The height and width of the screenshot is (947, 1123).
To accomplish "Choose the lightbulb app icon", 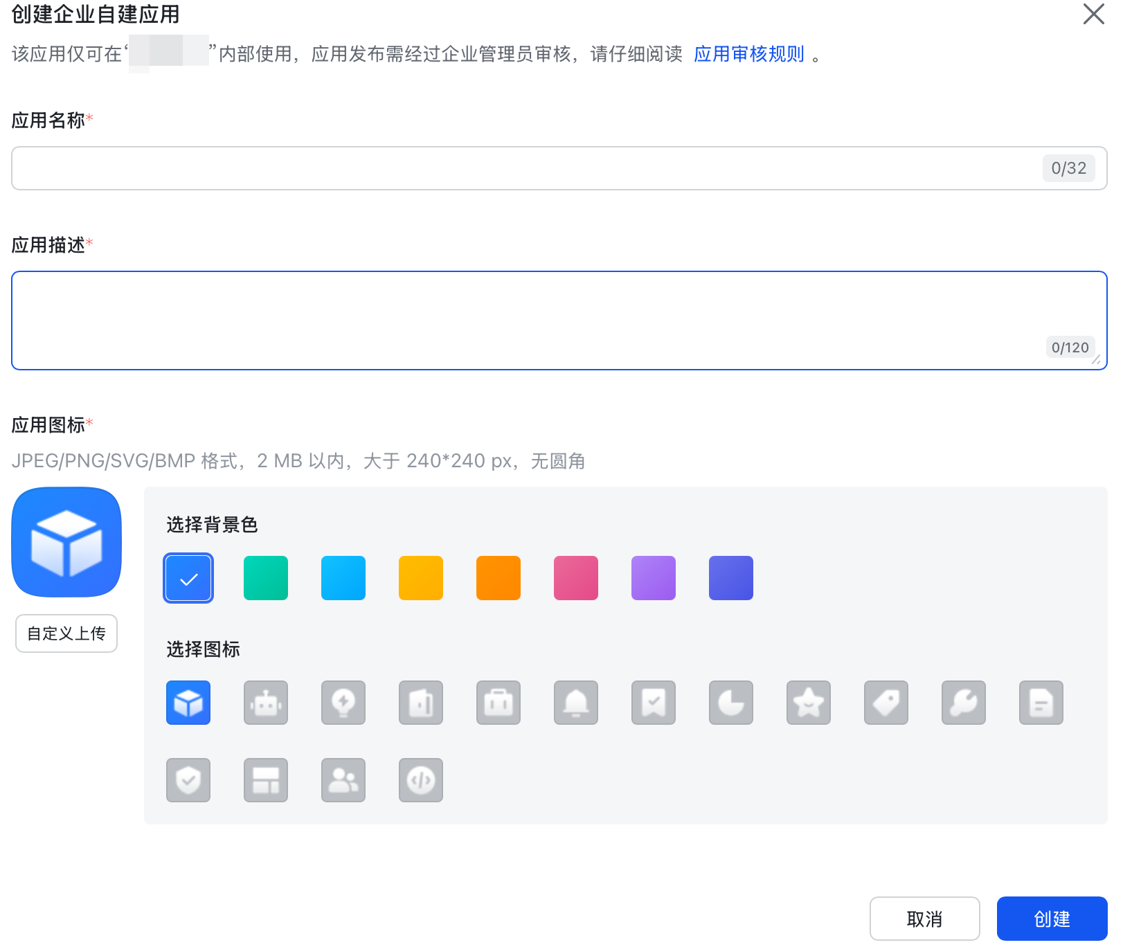I will [343, 703].
